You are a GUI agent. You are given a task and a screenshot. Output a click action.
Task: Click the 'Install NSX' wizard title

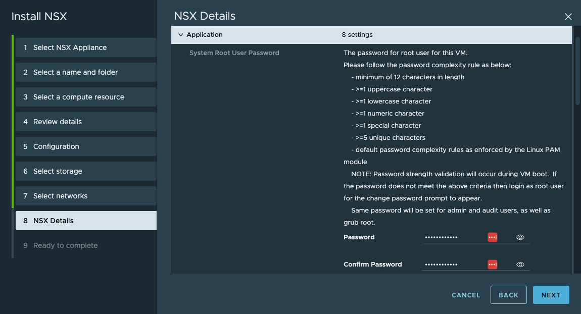[x=39, y=17]
